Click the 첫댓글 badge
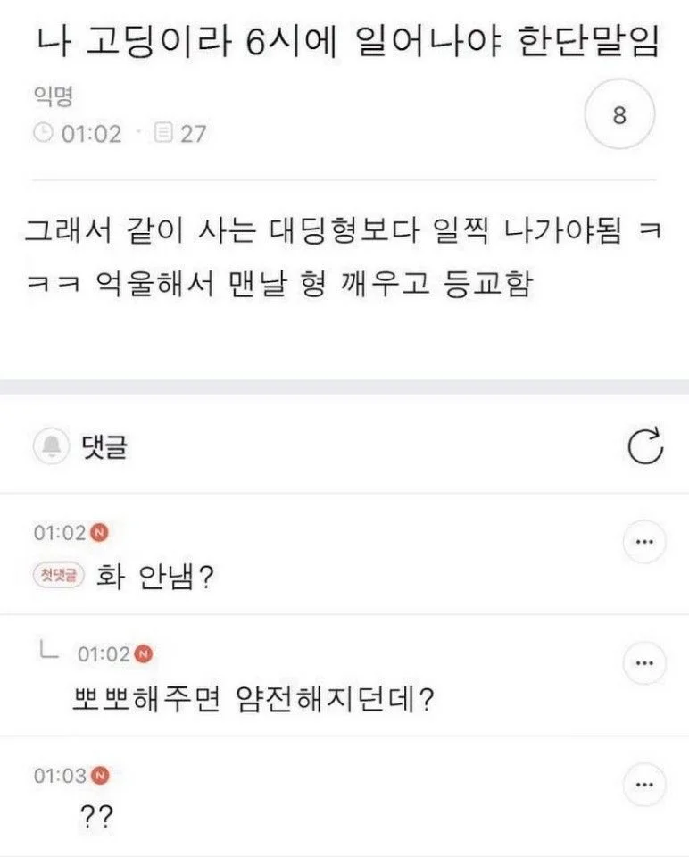Image resolution: width=689 pixels, height=857 pixels. (x=57, y=576)
